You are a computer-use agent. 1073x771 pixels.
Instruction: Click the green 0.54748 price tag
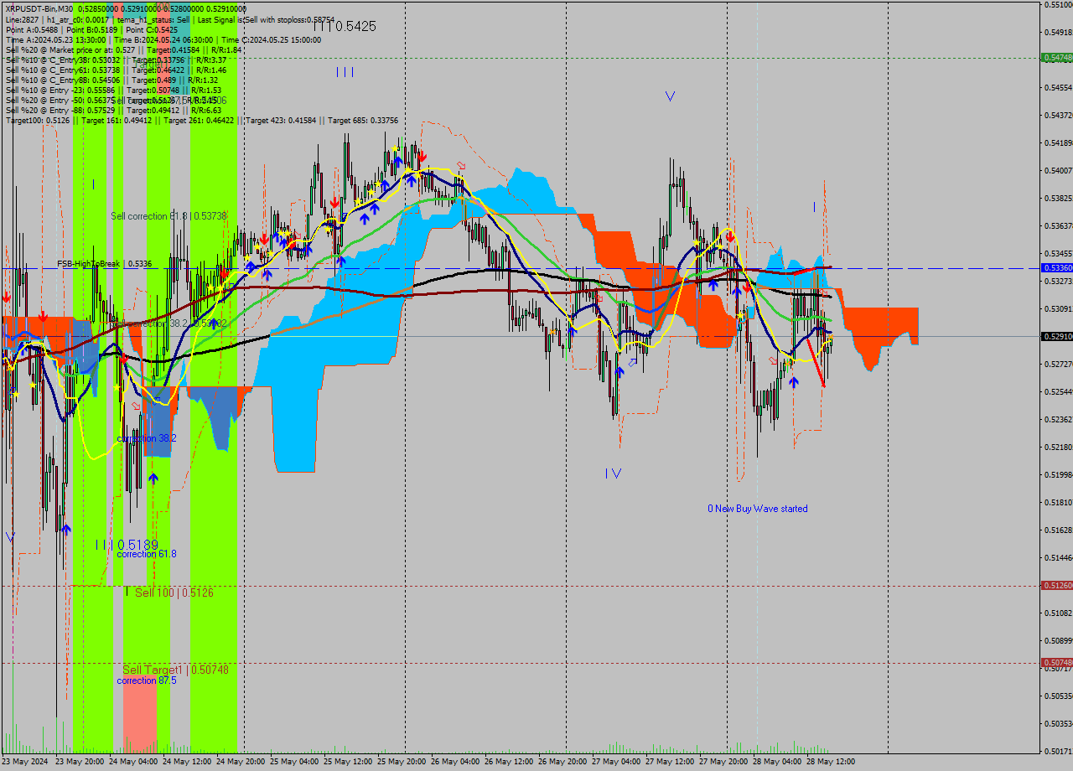click(1057, 58)
